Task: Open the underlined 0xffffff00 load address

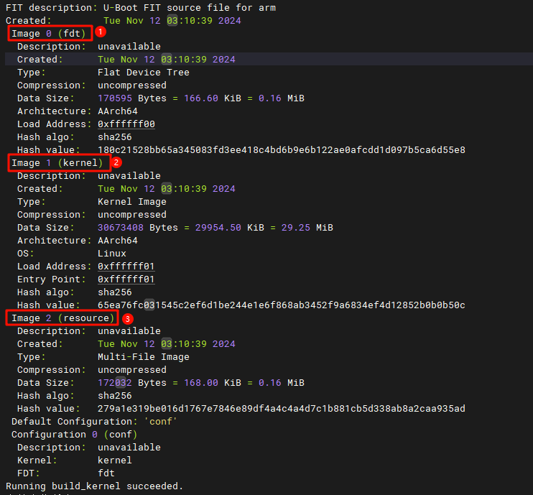Action: click(126, 124)
